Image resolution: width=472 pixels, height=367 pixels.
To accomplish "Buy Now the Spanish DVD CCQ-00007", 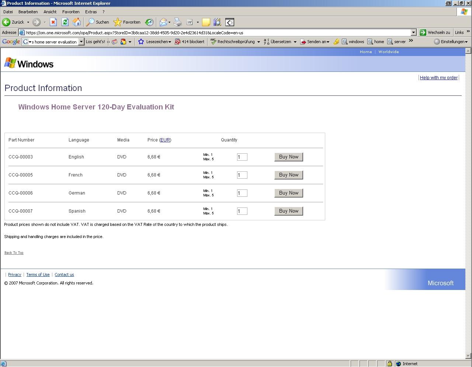I will (289, 211).
